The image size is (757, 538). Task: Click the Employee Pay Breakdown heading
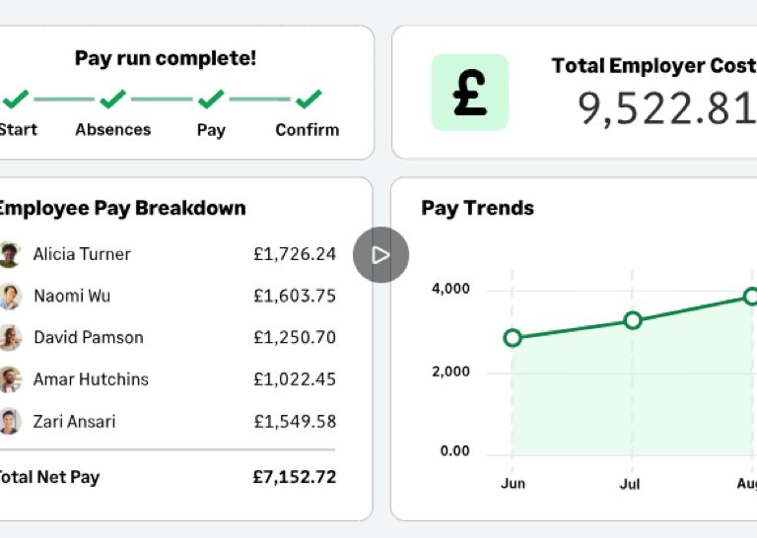121,208
